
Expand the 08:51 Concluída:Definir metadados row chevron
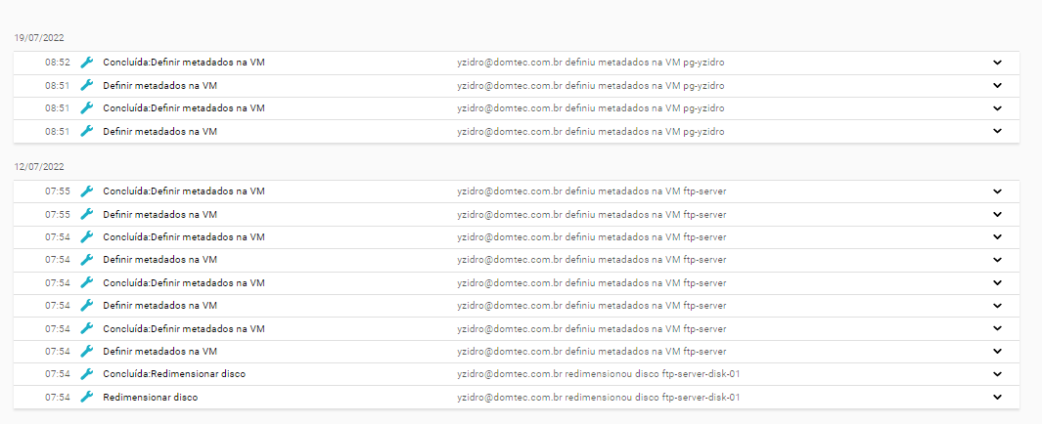(x=997, y=108)
